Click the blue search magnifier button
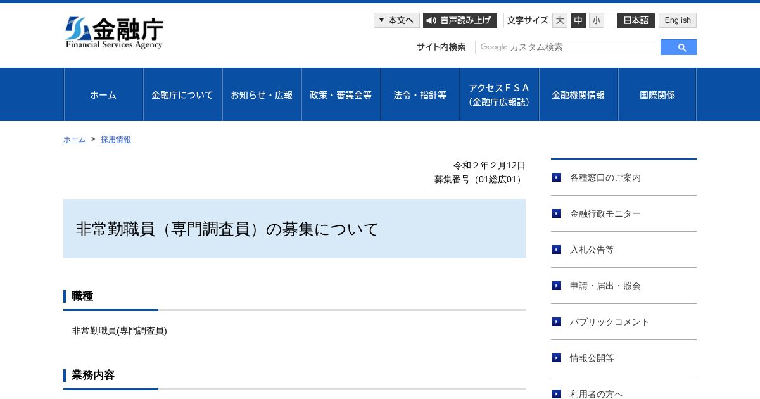The height and width of the screenshot is (399, 760). (x=678, y=47)
